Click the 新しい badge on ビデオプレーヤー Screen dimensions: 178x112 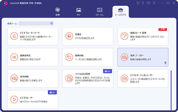point(52,92)
